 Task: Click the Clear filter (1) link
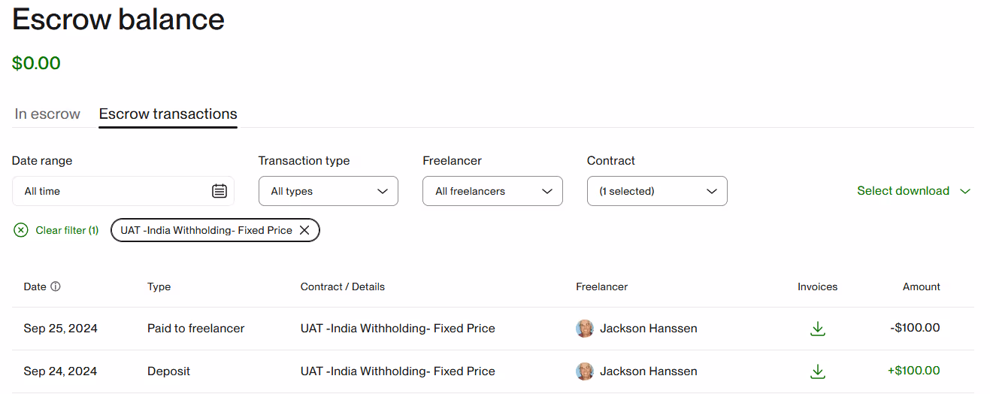(x=67, y=230)
